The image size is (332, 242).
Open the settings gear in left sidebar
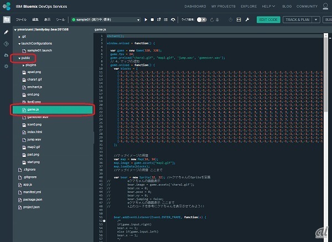[x=7, y=66]
